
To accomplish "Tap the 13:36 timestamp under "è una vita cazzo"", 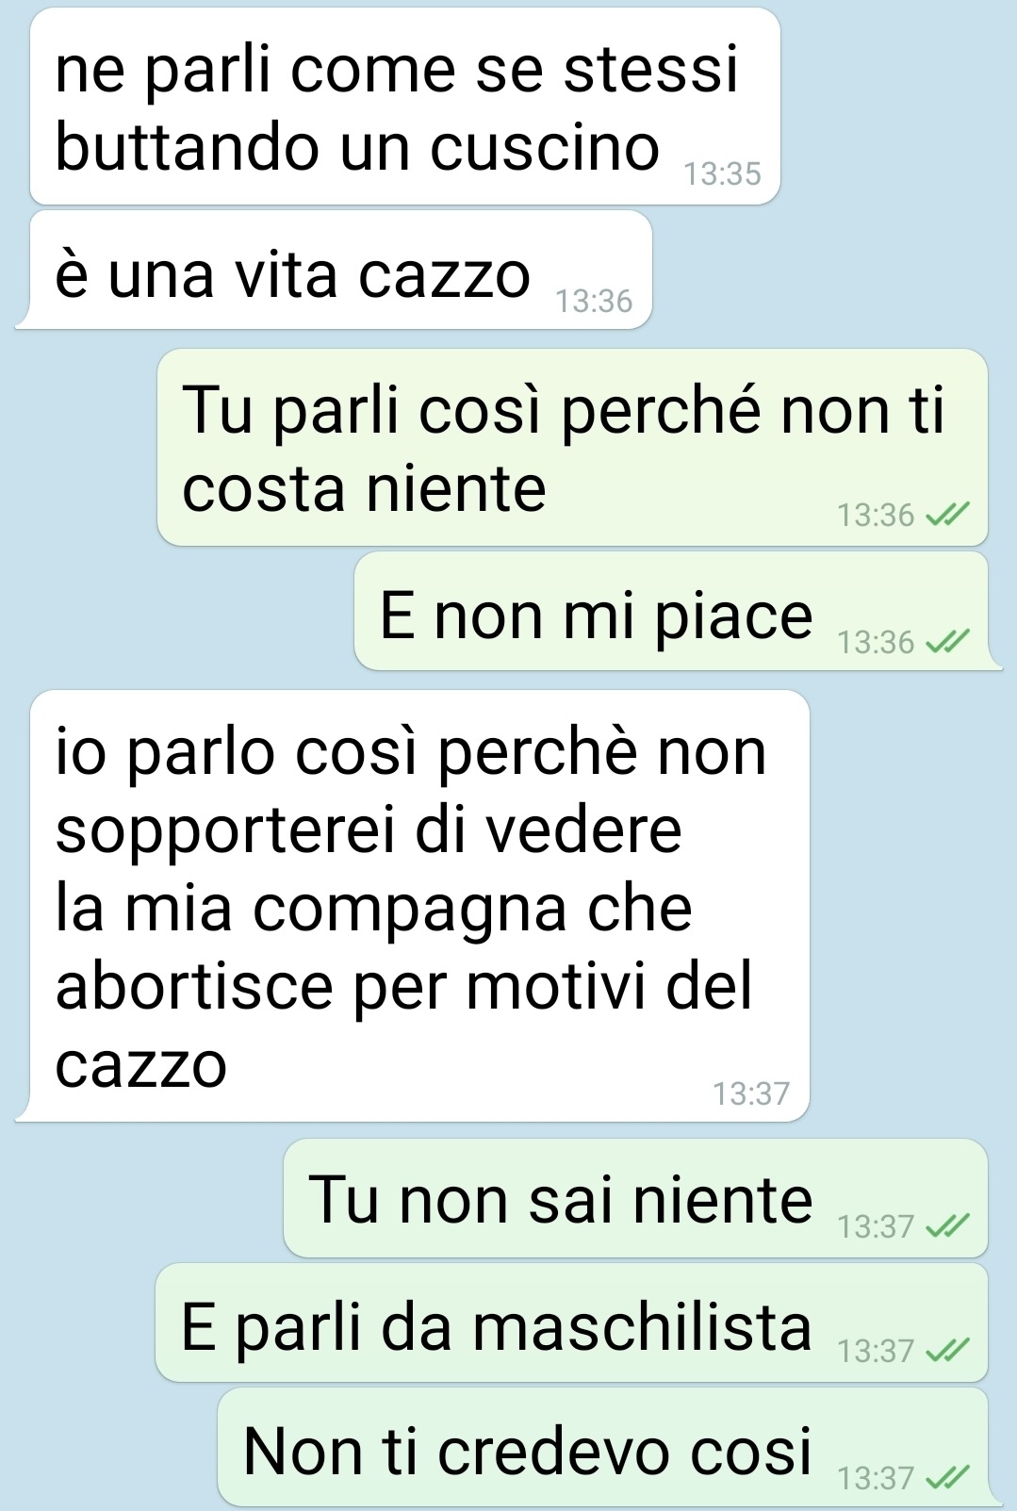I will (594, 301).
